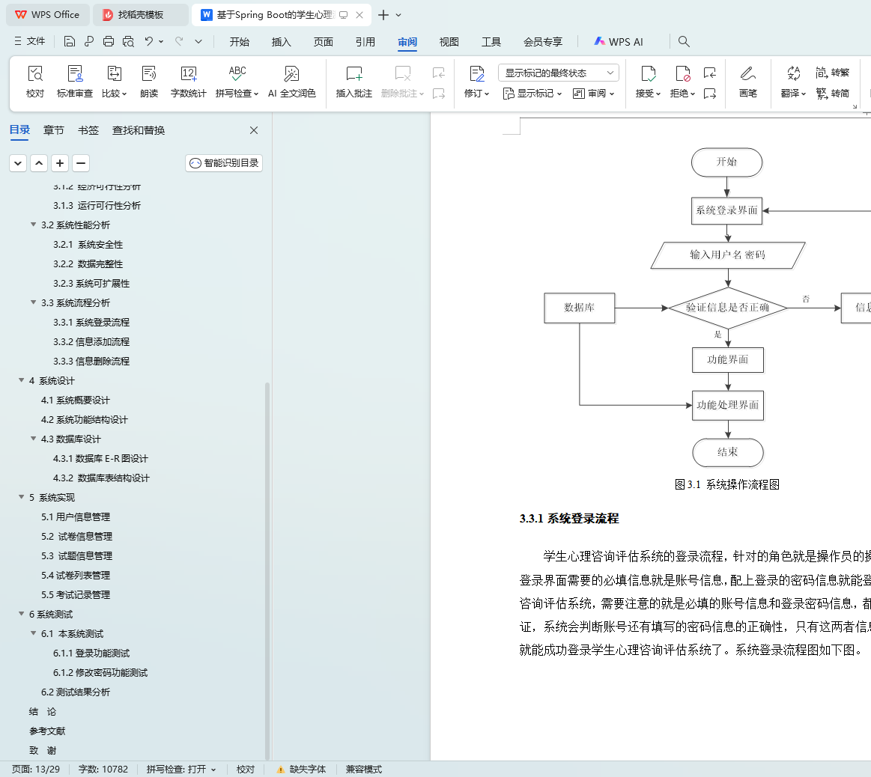
Task: Open the 书签 navigation tab
Action: [x=88, y=130]
